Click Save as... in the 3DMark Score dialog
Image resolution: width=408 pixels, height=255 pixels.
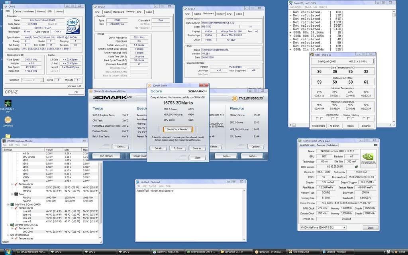(198, 148)
